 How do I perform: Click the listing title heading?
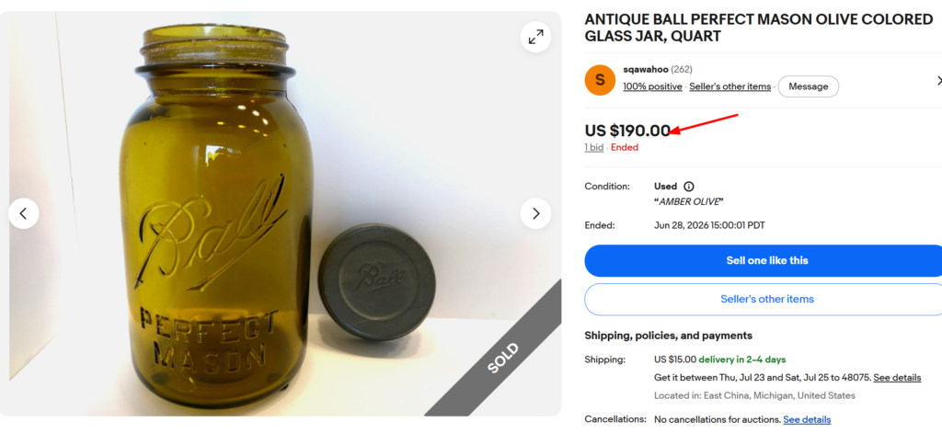(758, 28)
